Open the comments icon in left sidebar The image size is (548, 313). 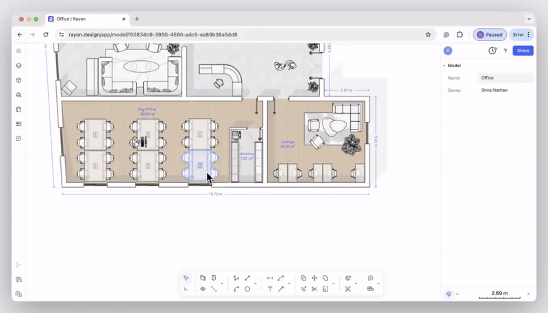tap(19, 139)
